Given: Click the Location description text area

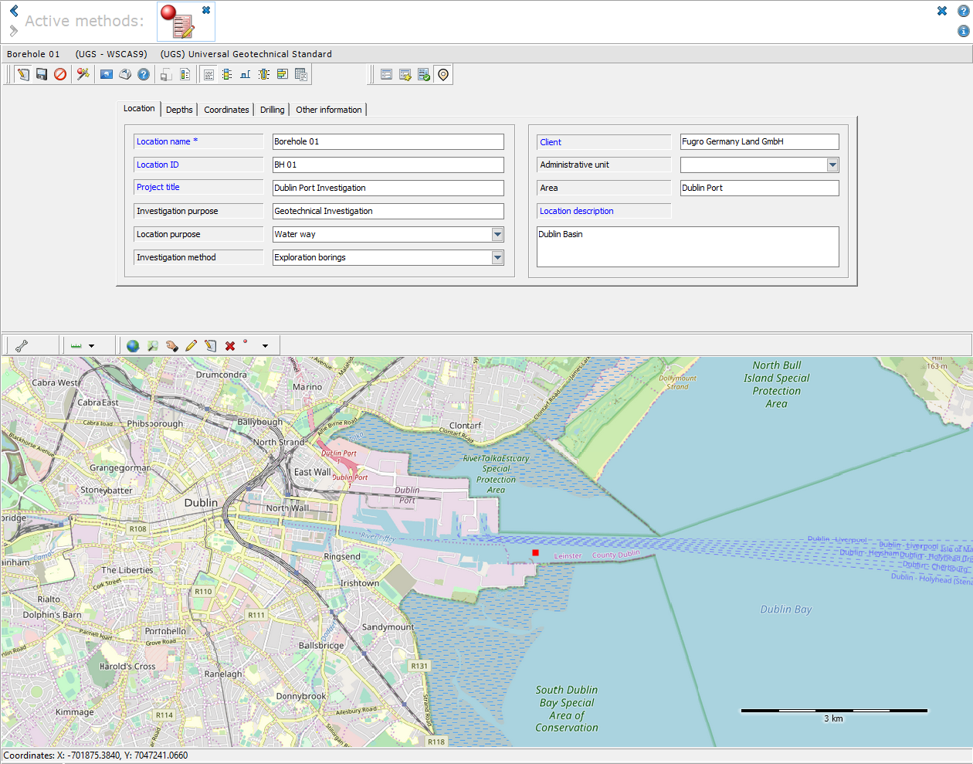Looking at the screenshot, I should (x=688, y=246).
